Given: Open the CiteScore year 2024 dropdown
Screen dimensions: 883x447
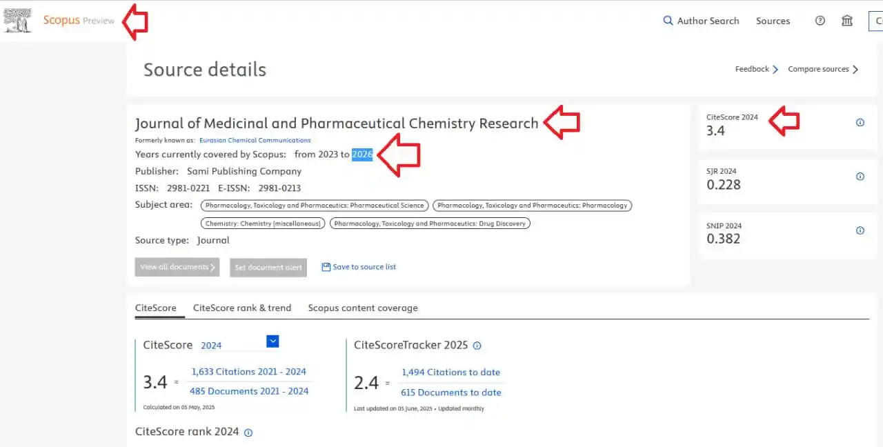Looking at the screenshot, I should (x=239, y=345).
